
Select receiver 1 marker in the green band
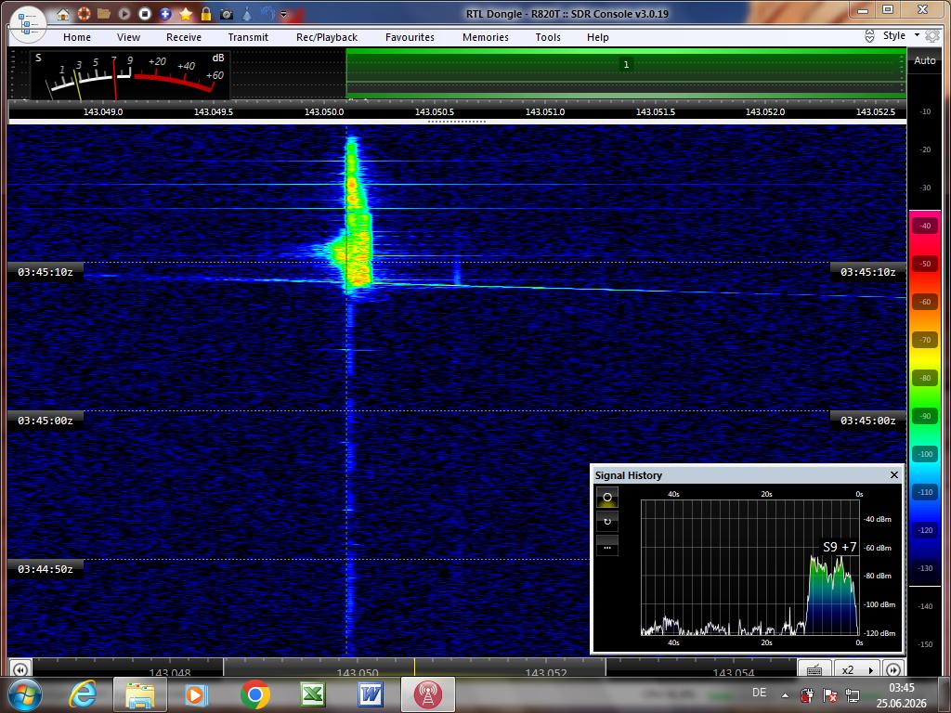pyautogui.click(x=626, y=64)
